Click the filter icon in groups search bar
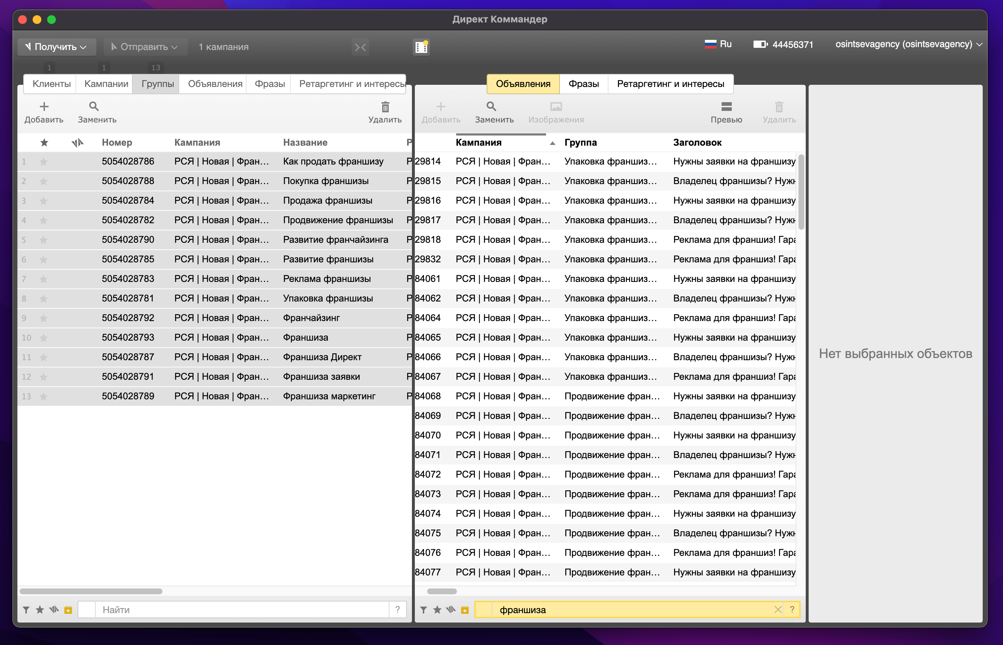This screenshot has width=1003, height=645. click(x=27, y=609)
